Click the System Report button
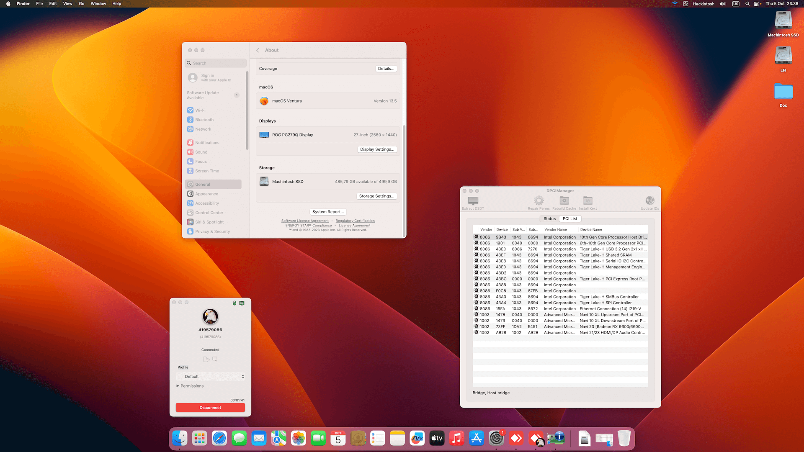804x452 pixels. [328, 212]
